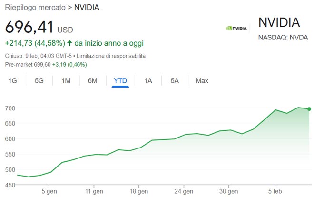Click the NASDAQ: NVDA ticker text
The width and height of the screenshot is (314, 197).
[x=283, y=38]
